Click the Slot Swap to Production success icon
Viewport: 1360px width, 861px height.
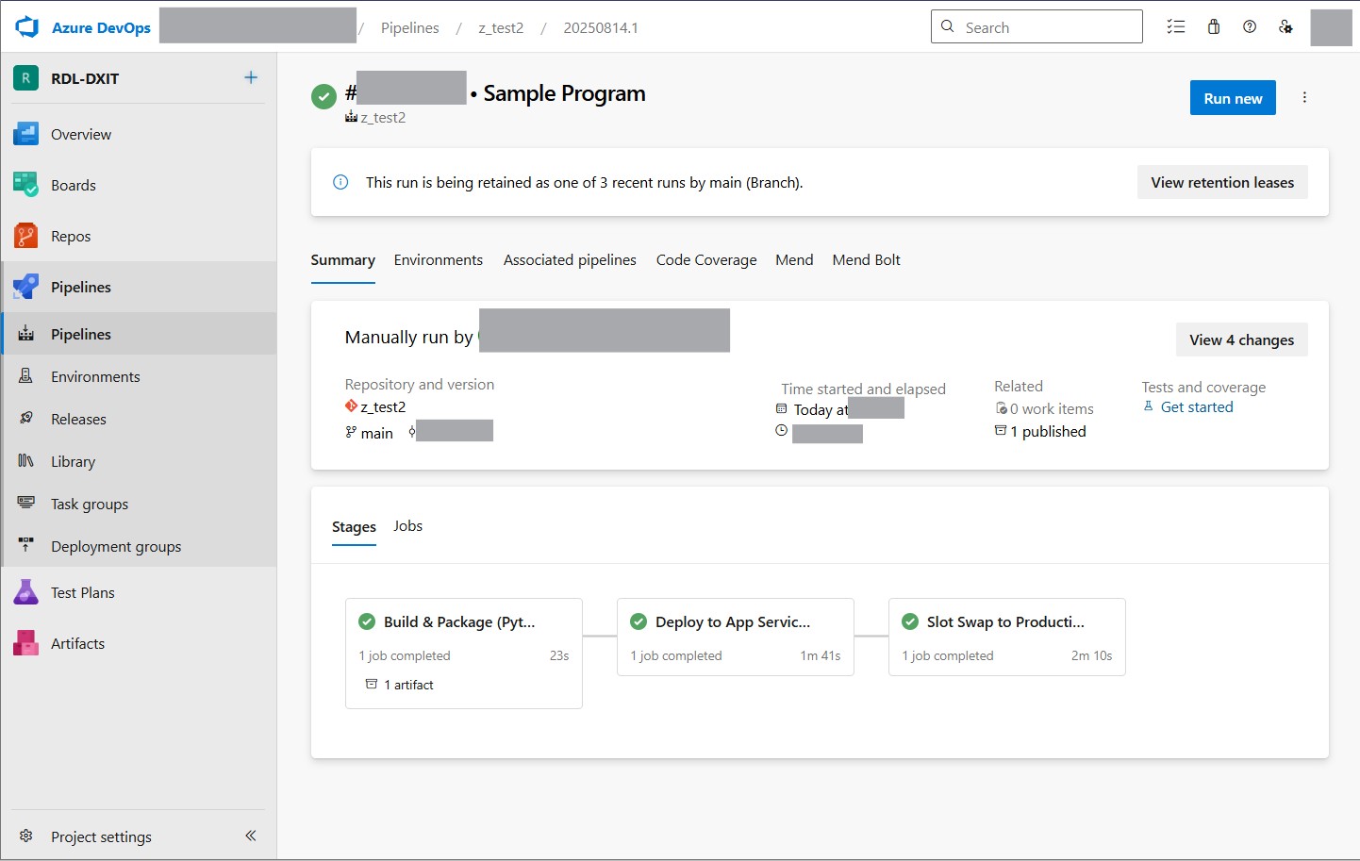tap(910, 621)
